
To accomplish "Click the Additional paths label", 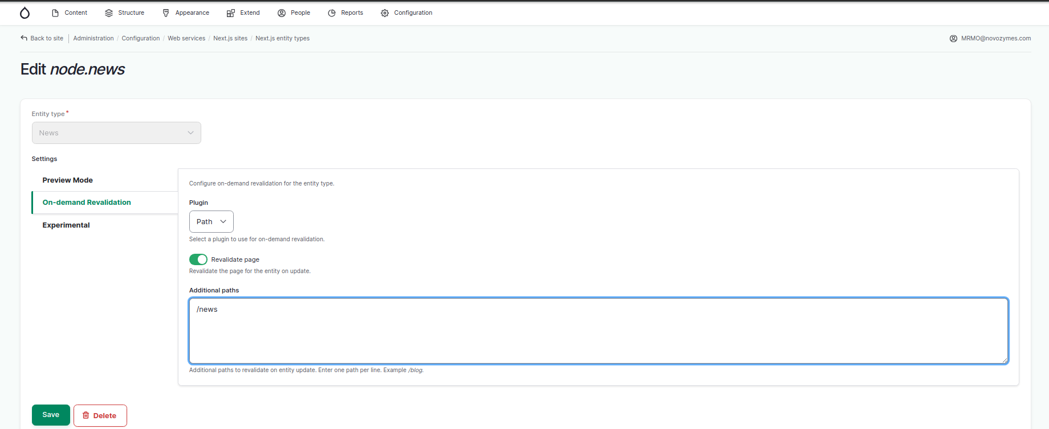I will coord(214,290).
